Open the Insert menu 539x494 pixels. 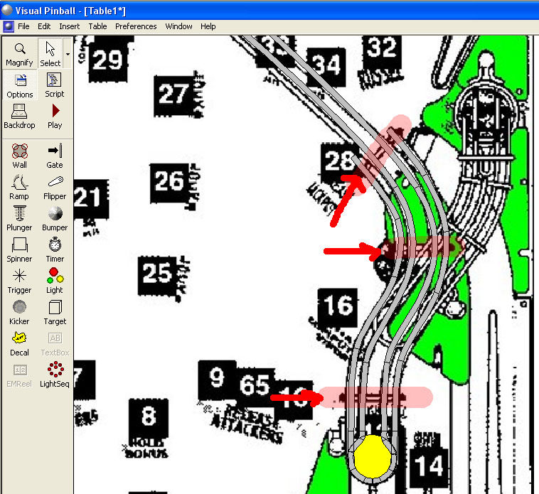(70, 26)
